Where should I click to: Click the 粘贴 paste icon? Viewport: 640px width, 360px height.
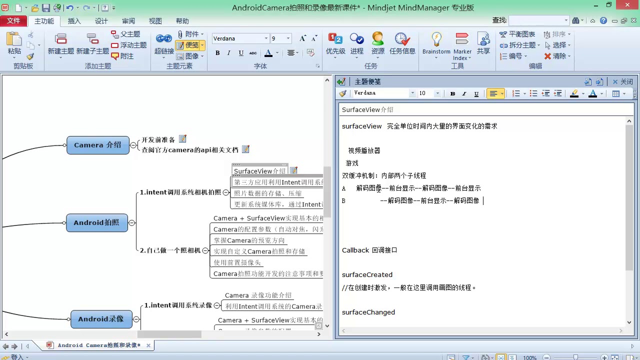point(14,39)
